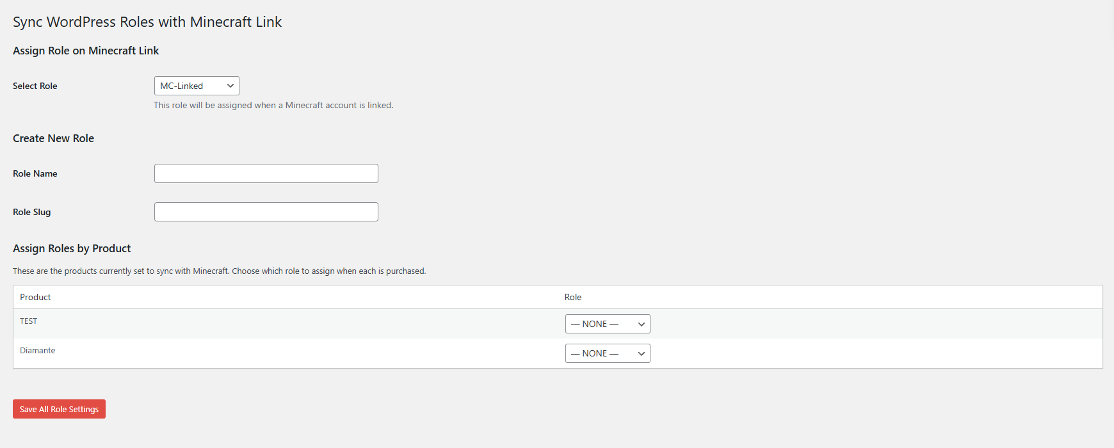
Task: Click the chevron arrow beside MC-Linked
Action: (x=230, y=86)
